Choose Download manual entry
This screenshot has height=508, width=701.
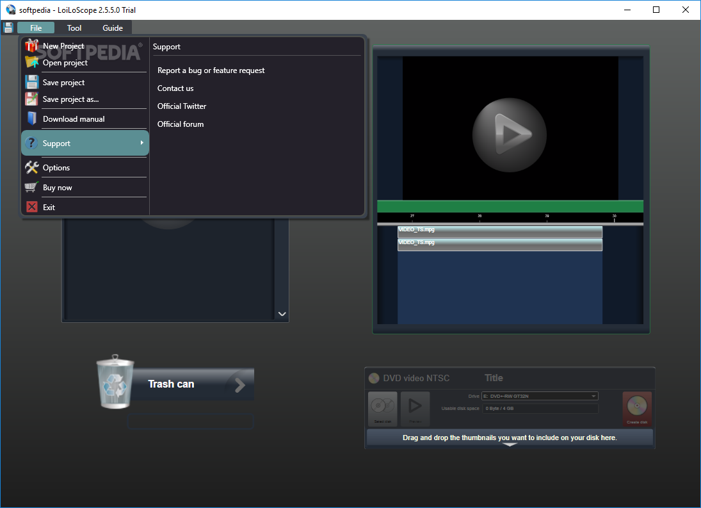(x=74, y=119)
